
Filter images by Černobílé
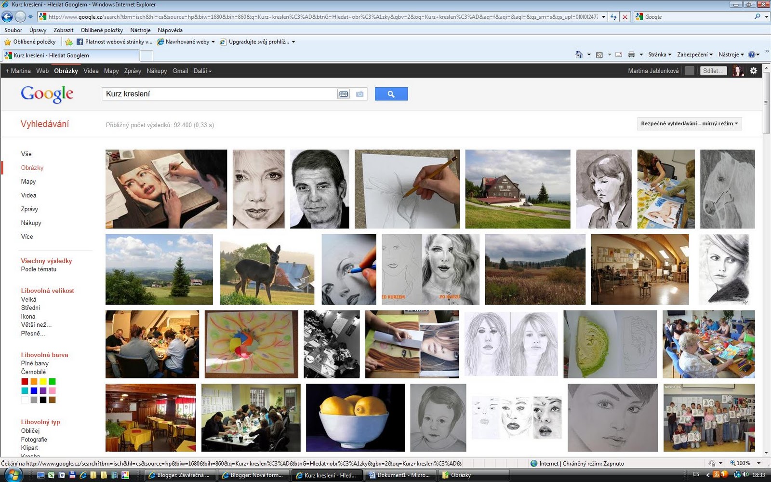[35, 371]
